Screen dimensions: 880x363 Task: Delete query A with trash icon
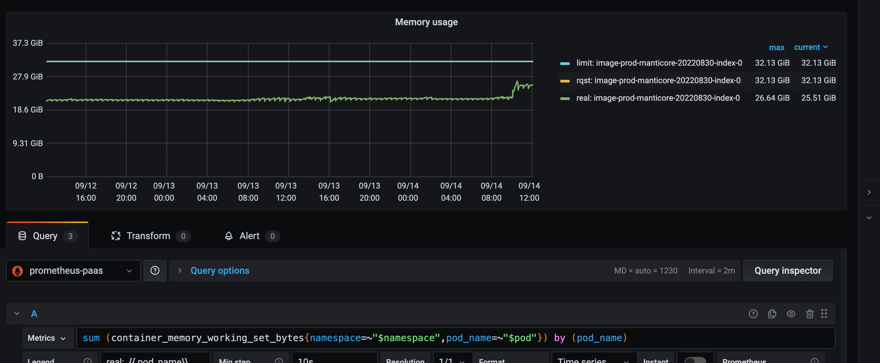click(x=810, y=313)
